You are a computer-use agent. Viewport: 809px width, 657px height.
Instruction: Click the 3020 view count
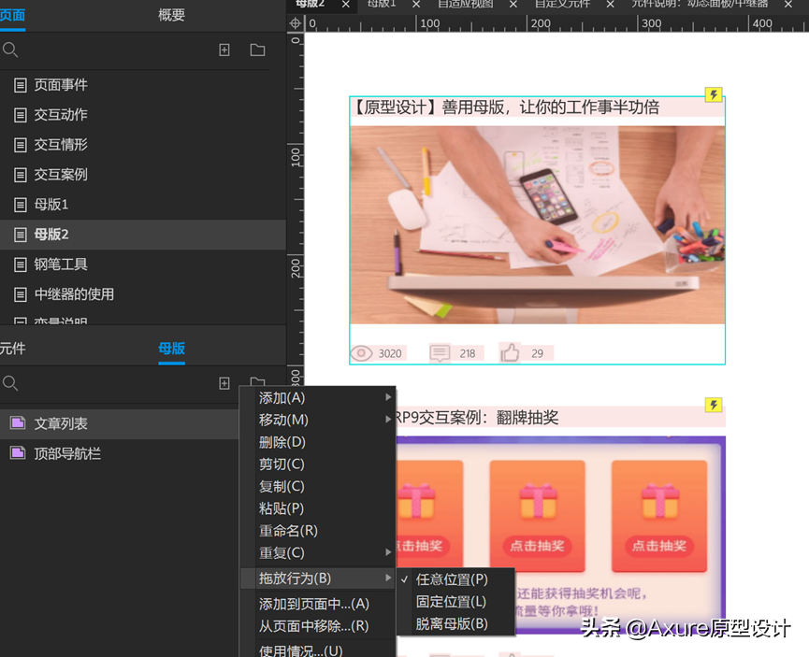click(x=390, y=354)
